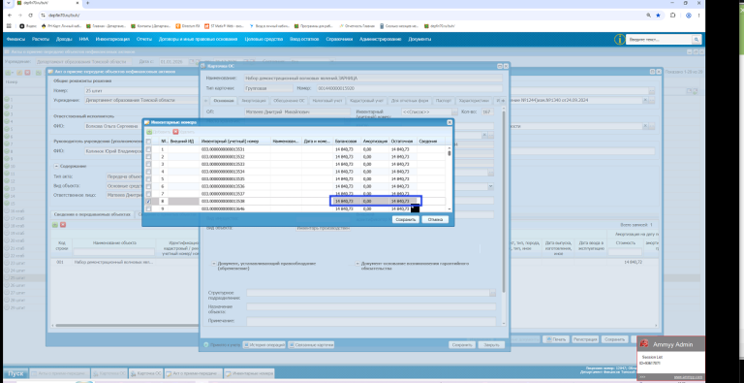Click the Примечание field in Карточка ОС
This screenshot has width=744, height=383.
(x=371, y=322)
